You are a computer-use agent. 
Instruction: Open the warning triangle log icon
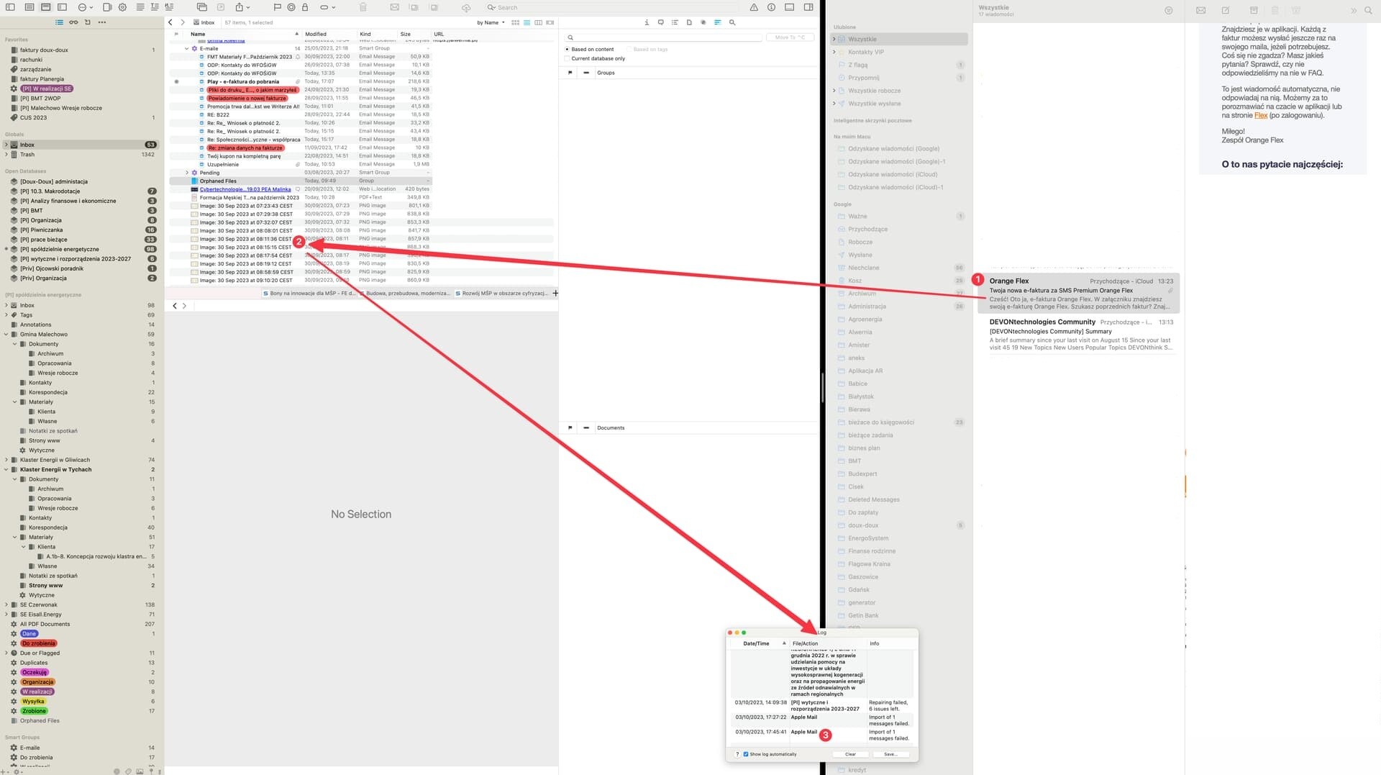753,7
